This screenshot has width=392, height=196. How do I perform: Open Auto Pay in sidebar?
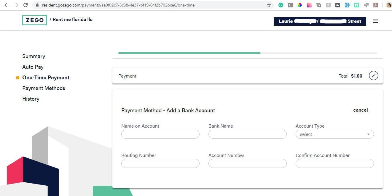33,67
